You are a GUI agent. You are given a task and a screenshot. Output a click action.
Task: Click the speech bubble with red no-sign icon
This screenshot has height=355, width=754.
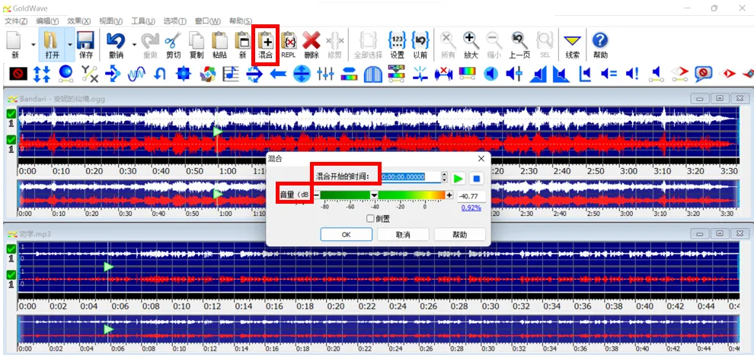pos(703,74)
